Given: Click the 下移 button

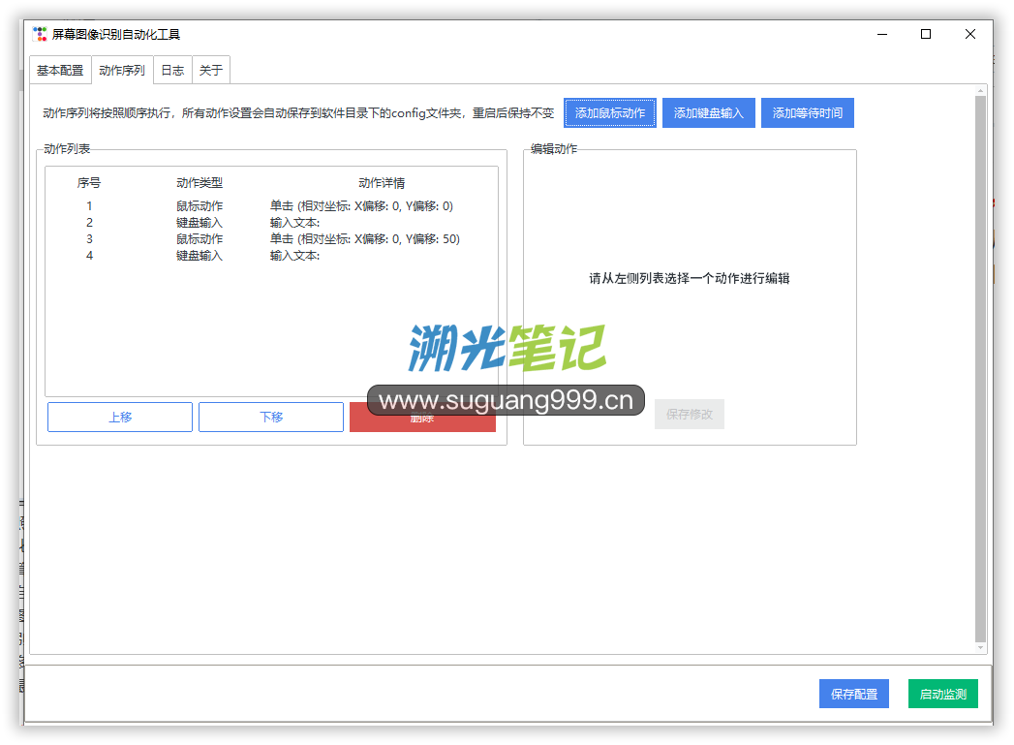Looking at the screenshot, I should (271, 418).
